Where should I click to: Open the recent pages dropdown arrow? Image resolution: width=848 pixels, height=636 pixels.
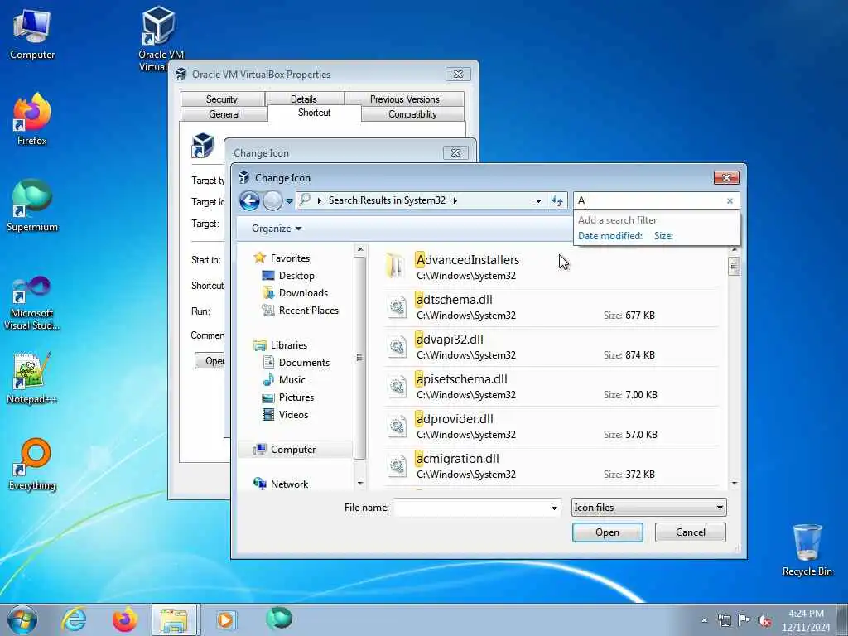pos(289,201)
